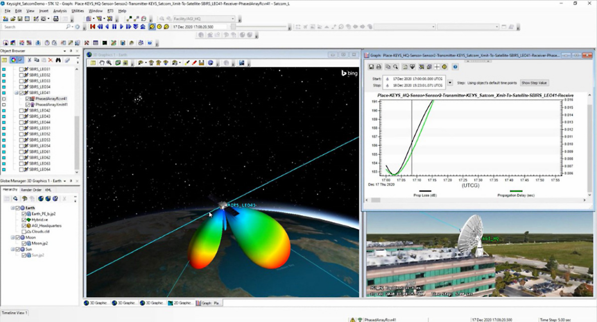Image resolution: width=597 pixels, height=322 pixels.
Task: Toggle the SBIRS_LEO31 checkbox
Action: [21, 69]
